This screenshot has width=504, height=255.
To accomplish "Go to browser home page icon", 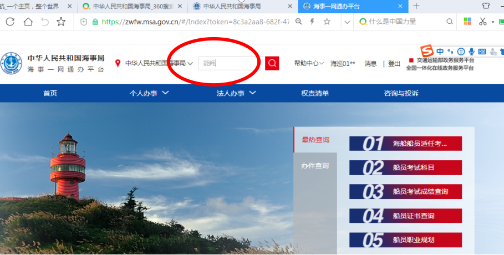I will 28,22.
